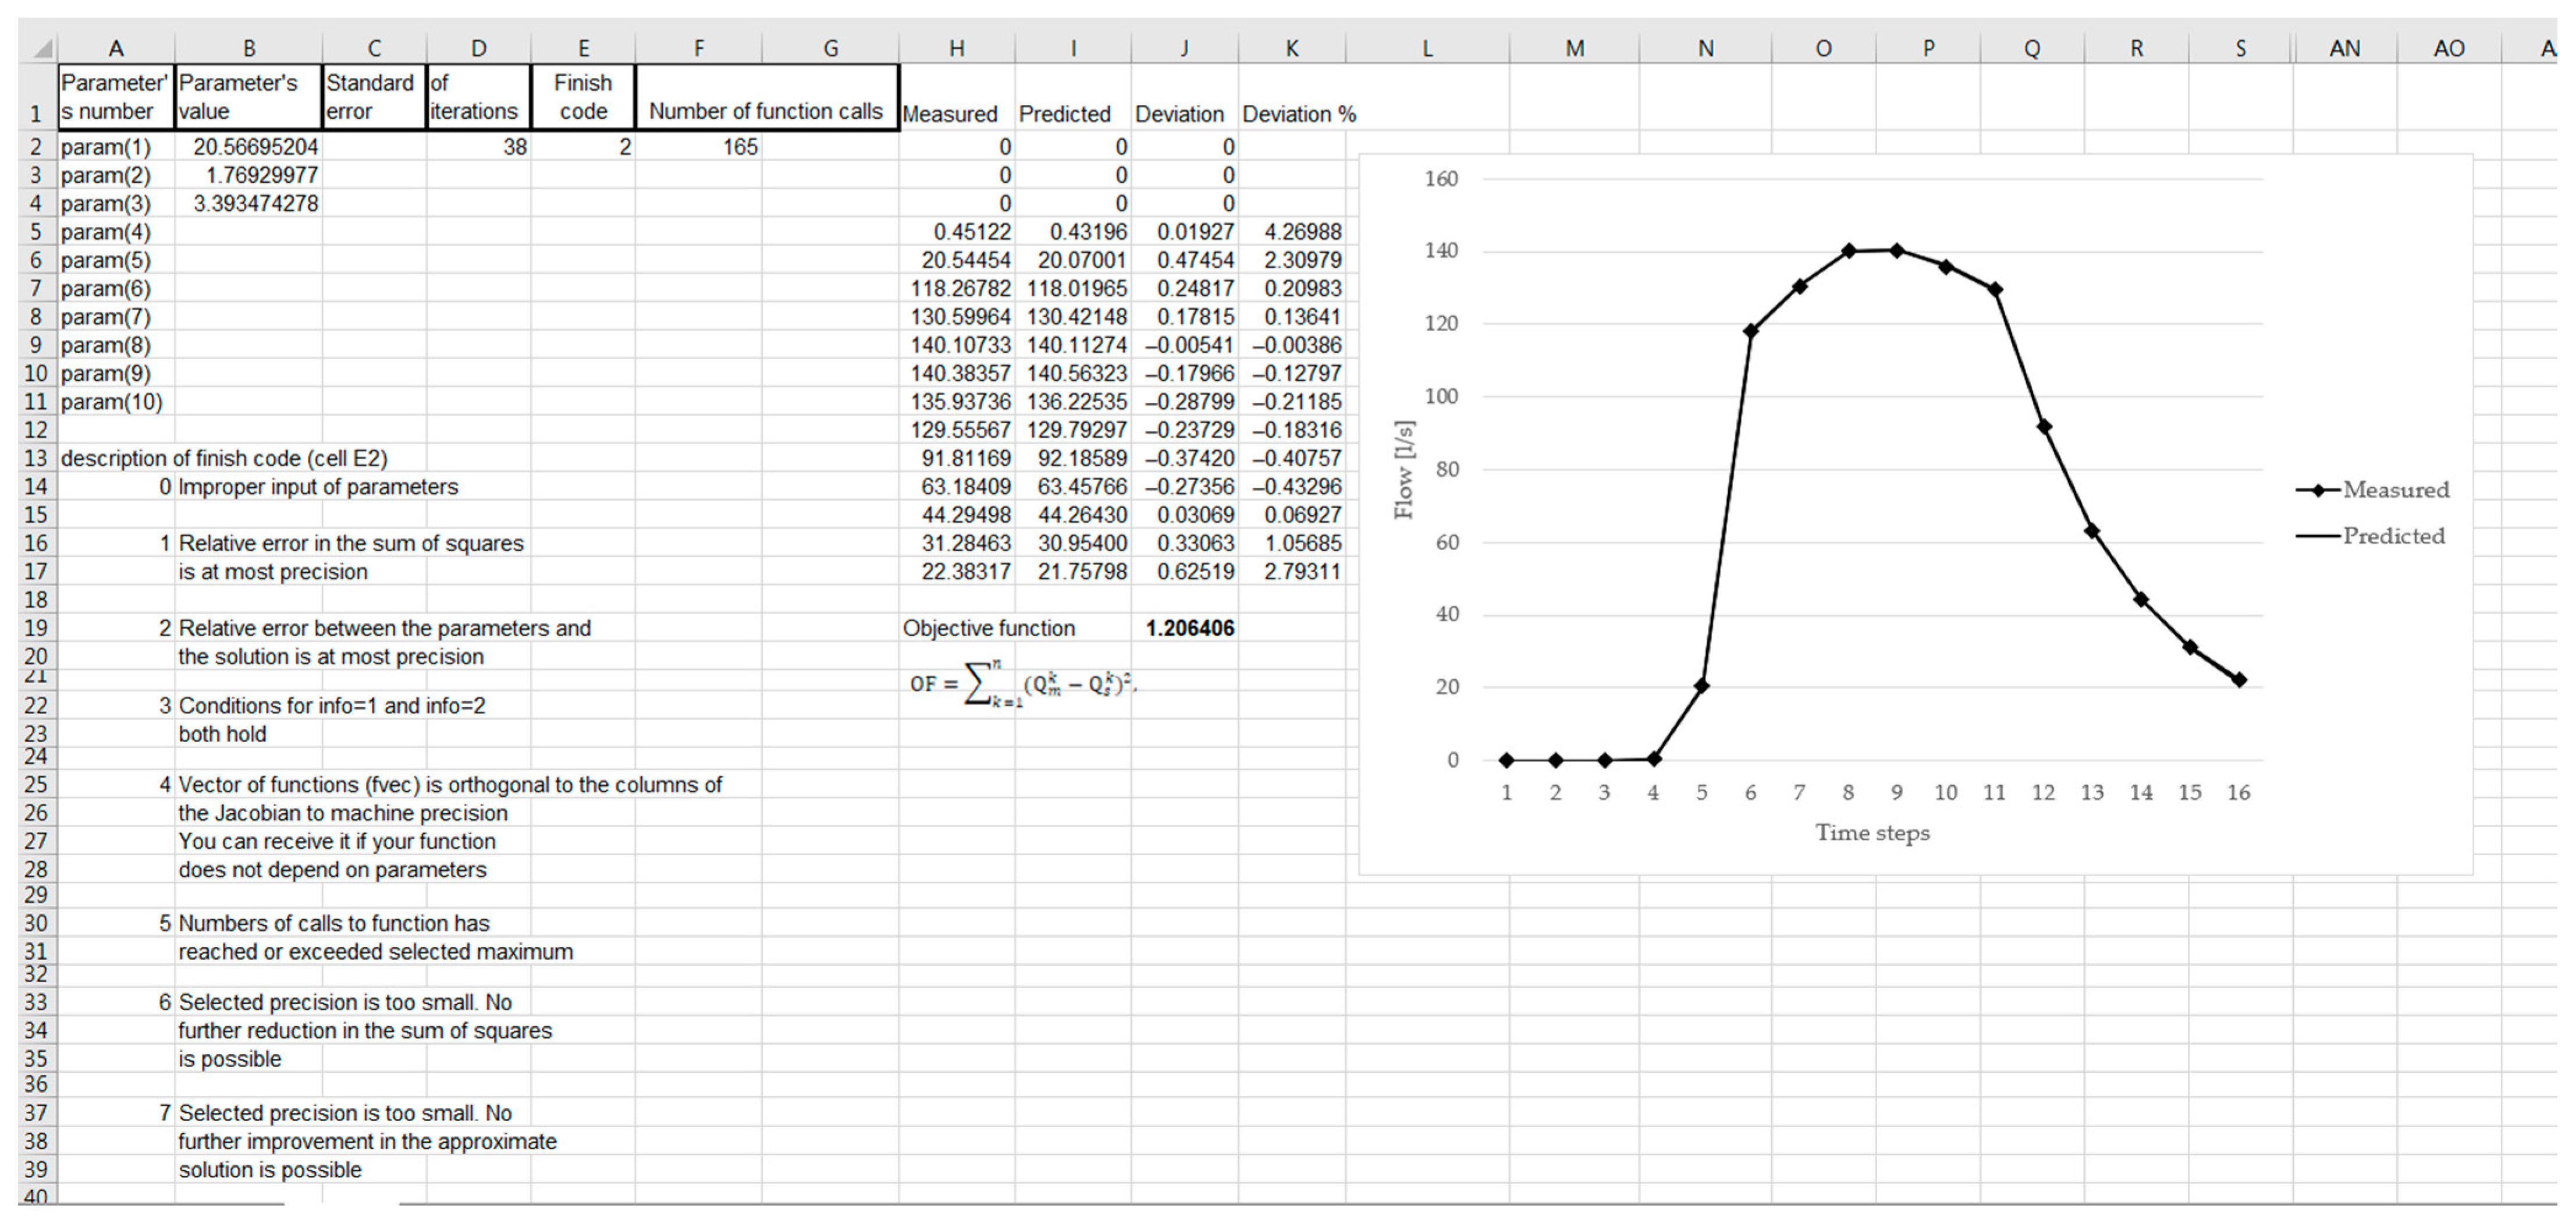Click the peak data marker at step 9
This screenshot has height=1223, width=2576.
[1896, 250]
